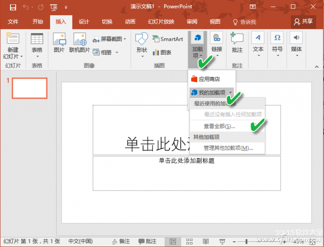Open Customize Quick Access Toolbar dropdown
The width and height of the screenshot is (324, 247).
[66, 8]
